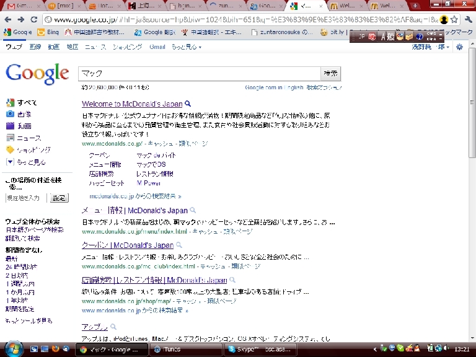Screen dimensions: 476x357
Task: Open the マック de バイト sitelink
Action: (x=156, y=155)
